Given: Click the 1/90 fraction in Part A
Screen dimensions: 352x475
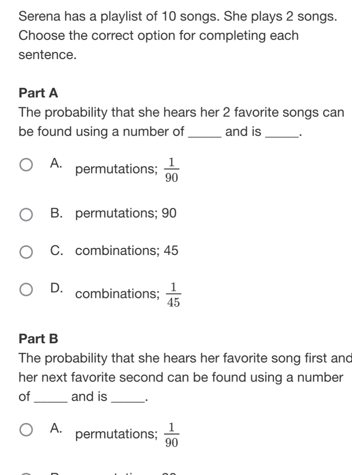Looking at the screenshot, I should (x=172, y=170).
